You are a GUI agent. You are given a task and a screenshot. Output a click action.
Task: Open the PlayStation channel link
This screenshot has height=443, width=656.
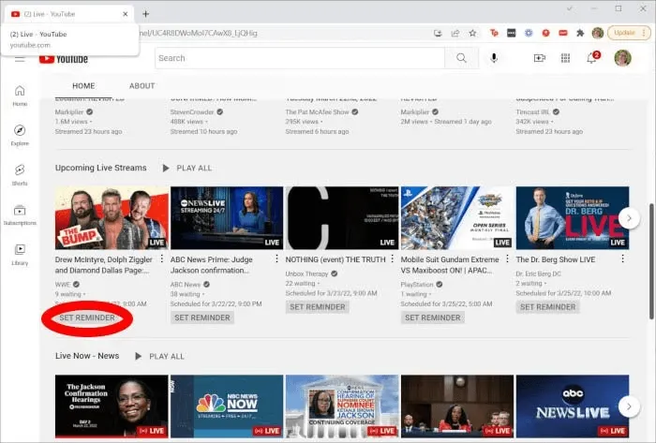[417, 284]
